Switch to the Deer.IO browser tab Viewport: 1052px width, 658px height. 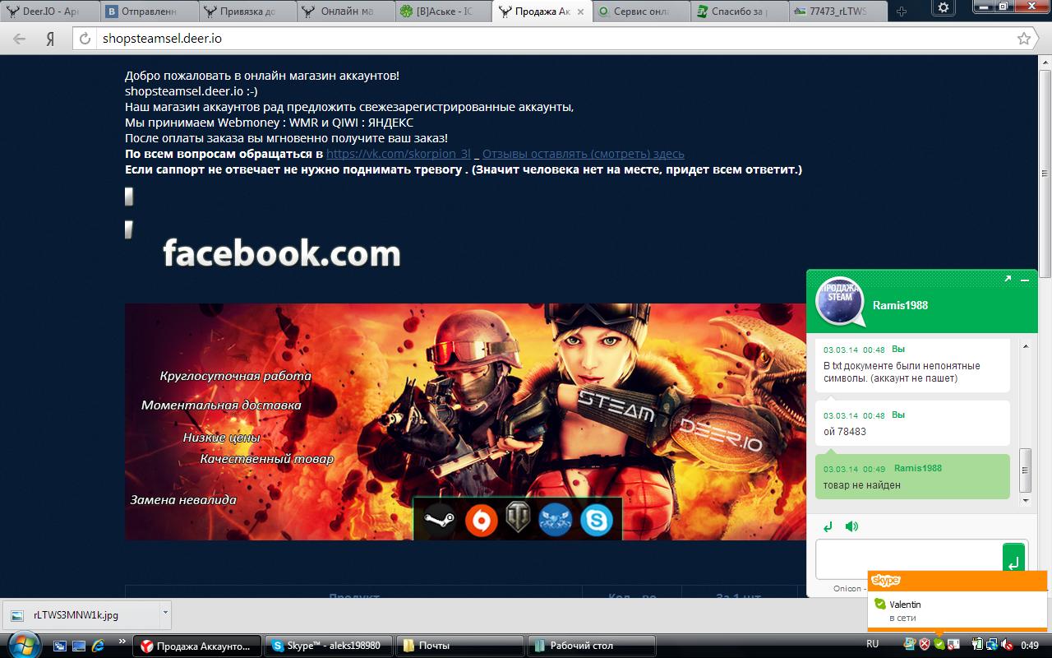[49, 12]
